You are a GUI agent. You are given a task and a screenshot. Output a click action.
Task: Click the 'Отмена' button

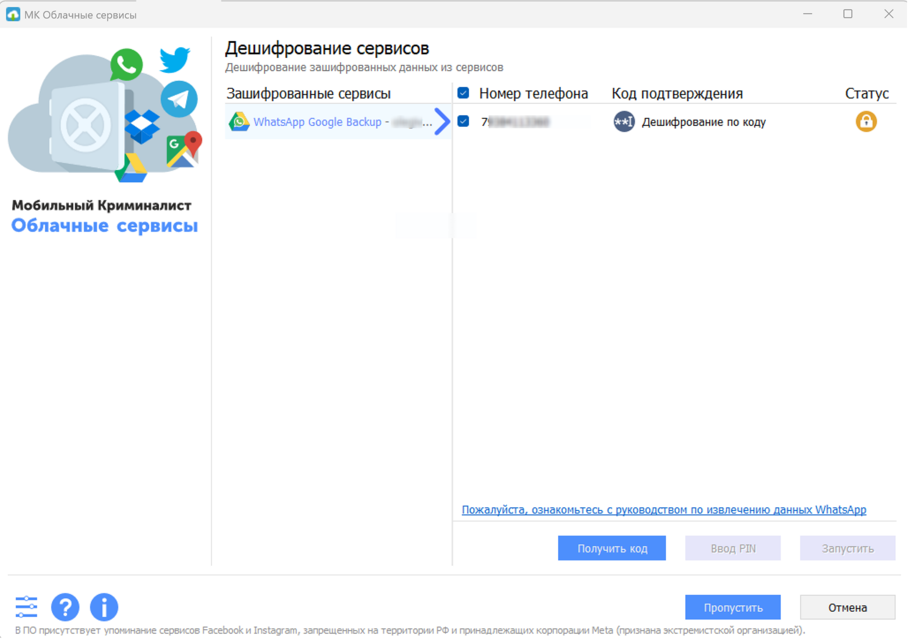point(847,607)
